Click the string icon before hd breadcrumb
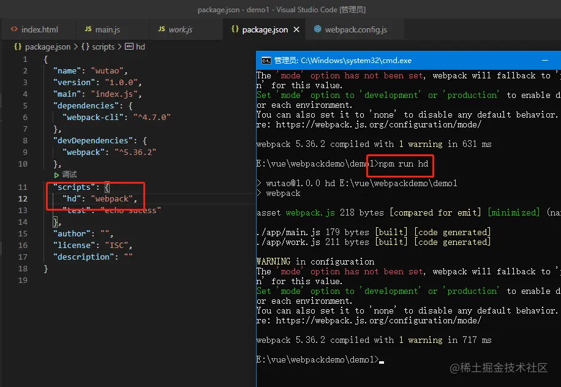 click(x=129, y=47)
